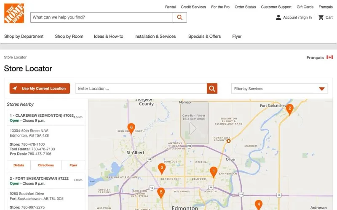Click the Canadian flag icon
The width and height of the screenshot is (337, 210).
point(330,57)
